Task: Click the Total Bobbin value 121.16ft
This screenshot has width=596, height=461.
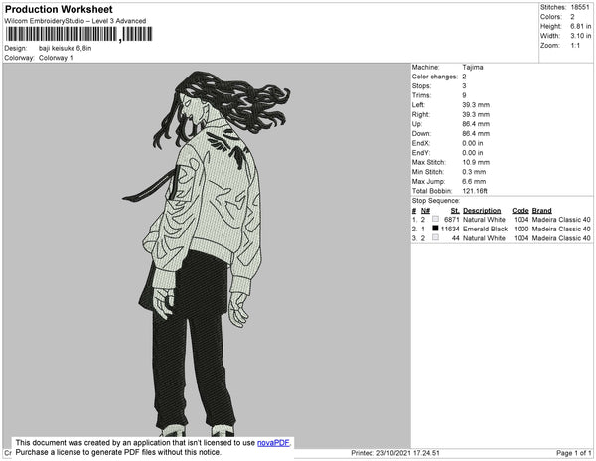Action: 475,191
